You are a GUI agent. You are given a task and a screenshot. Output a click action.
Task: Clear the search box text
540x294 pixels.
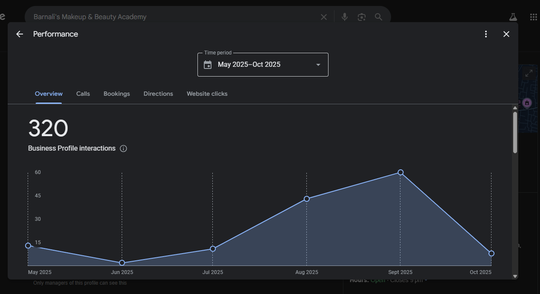pyautogui.click(x=324, y=17)
